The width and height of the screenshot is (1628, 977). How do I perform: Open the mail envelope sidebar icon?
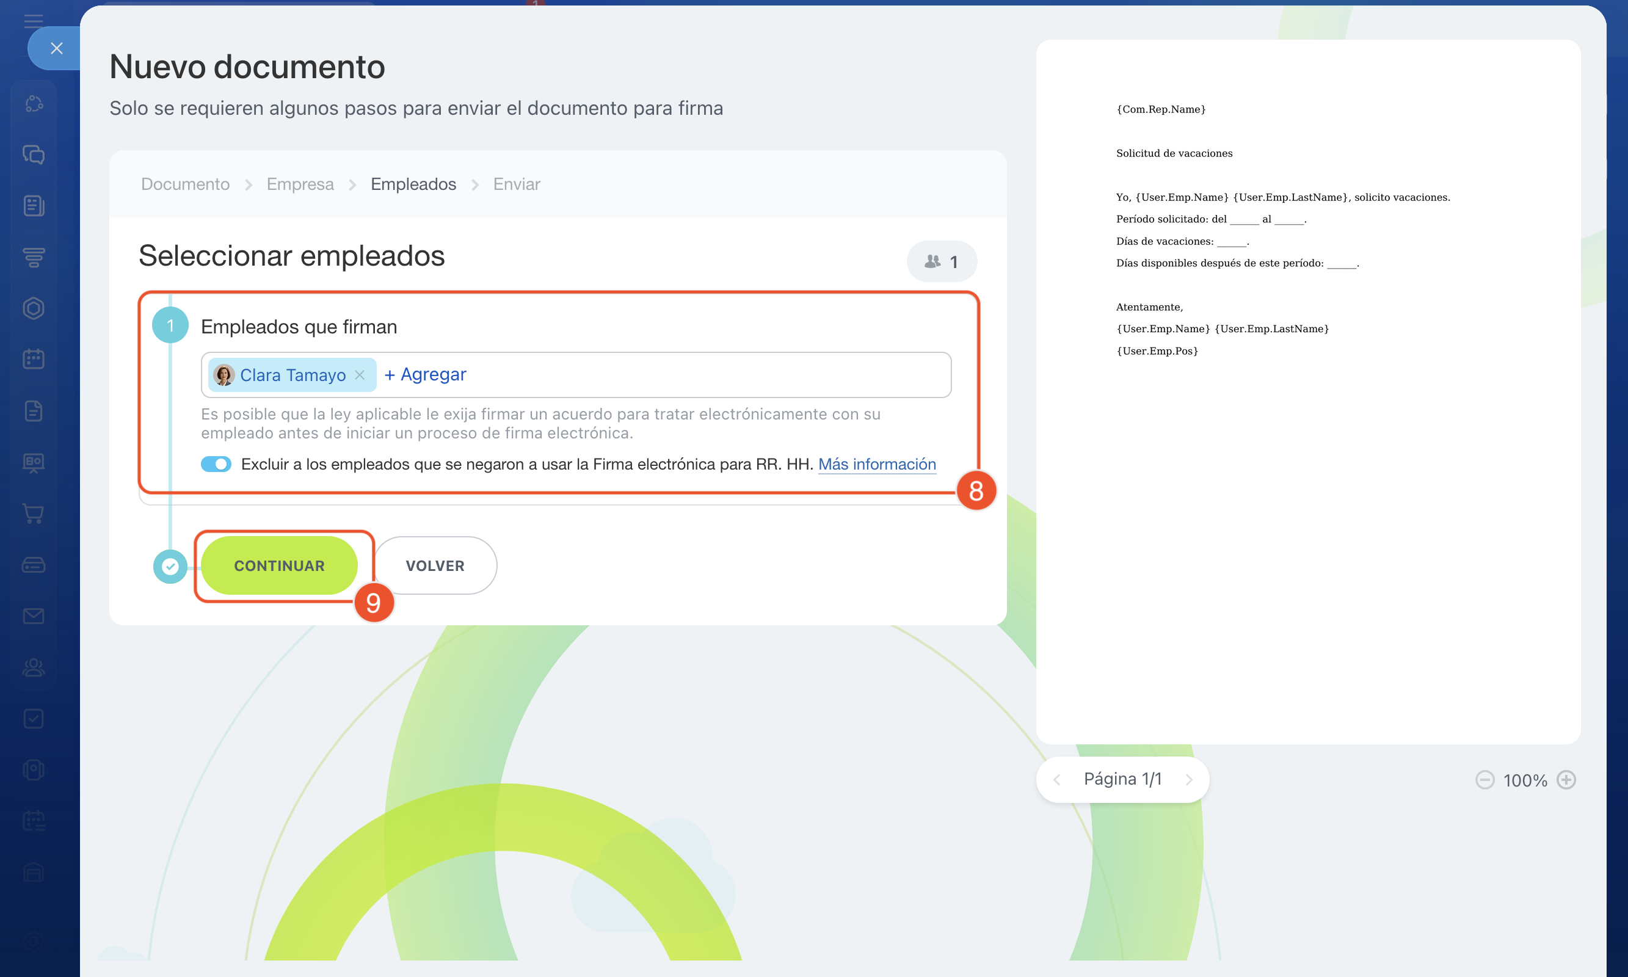pyautogui.click(x=34, y=616)
